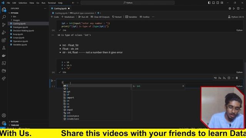This screenshot has height=138, width=246.
Task: Delete the active cell with trash icon
Action: click(x=237, y=78)
